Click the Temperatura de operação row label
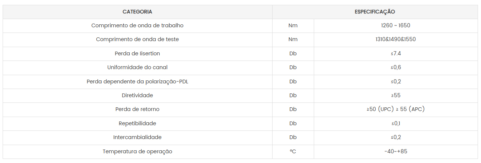This screenshot has height=163, width=481. coord(137,151)
